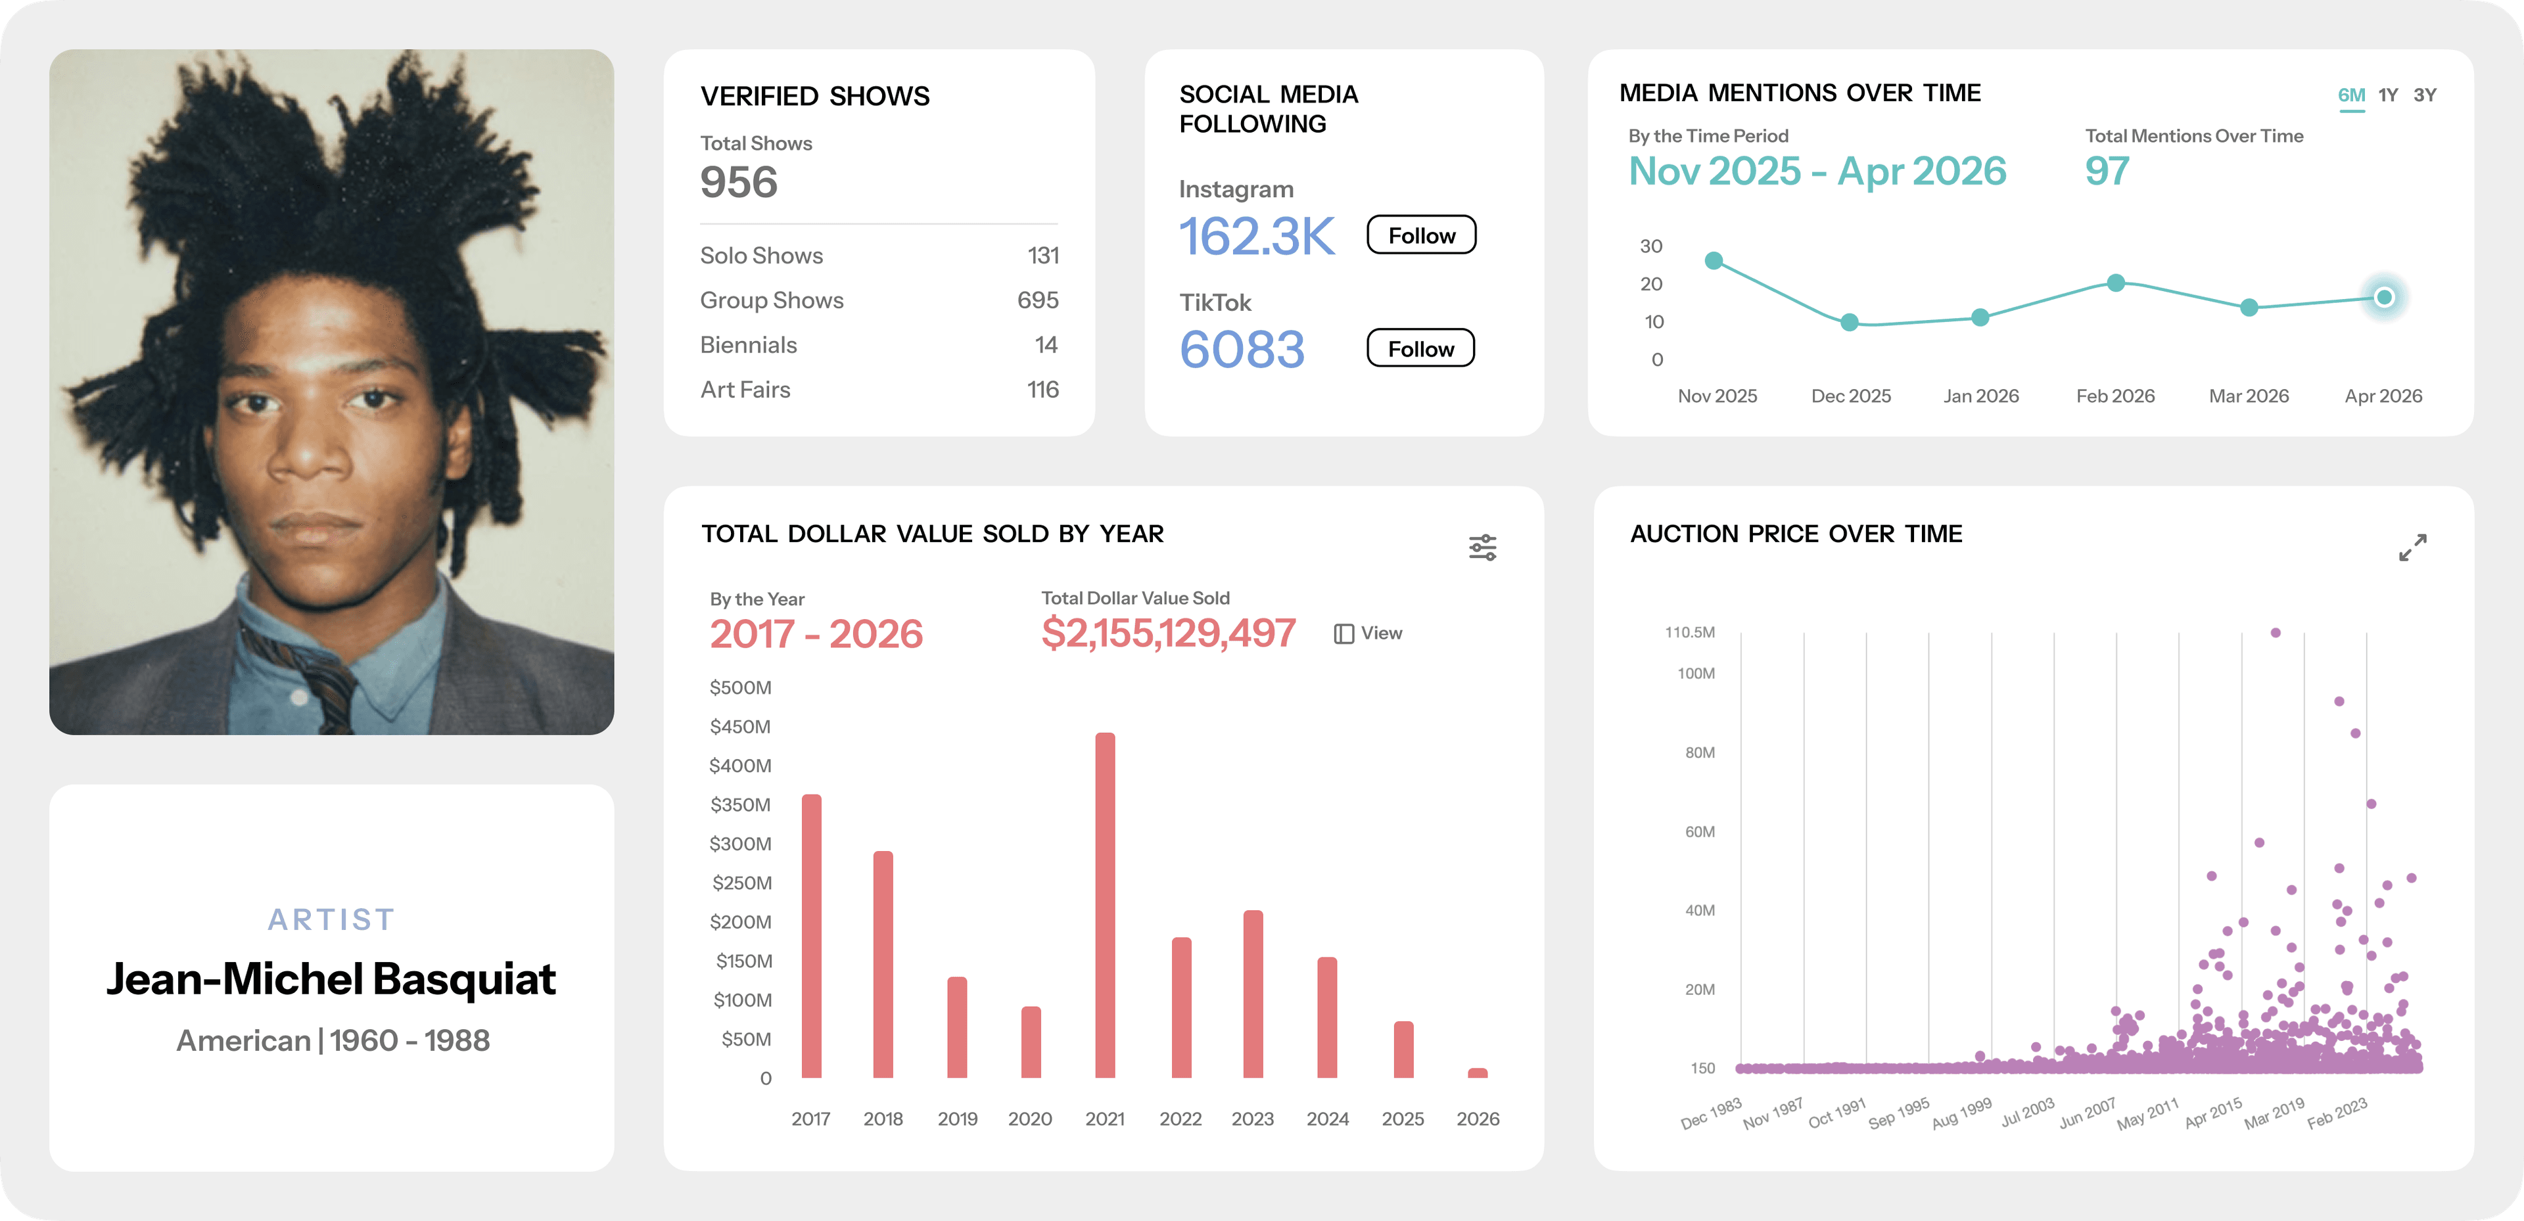Select the 3Y time range
This screenshot has width=2524, height=1221.
(x=2424, y=95)
